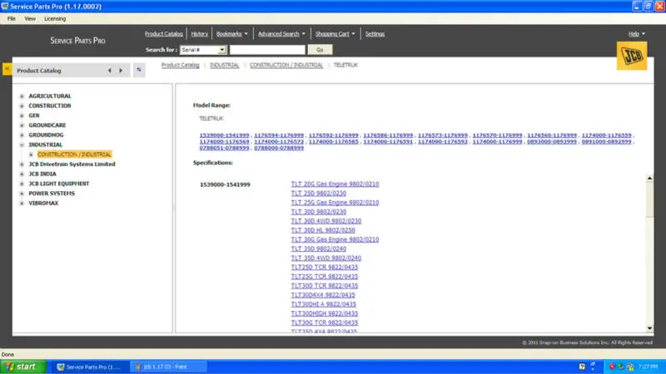Switch to Service Parts Pro taskbar item
This screenshot has width=666, height=374.
(x=89, y=367)
